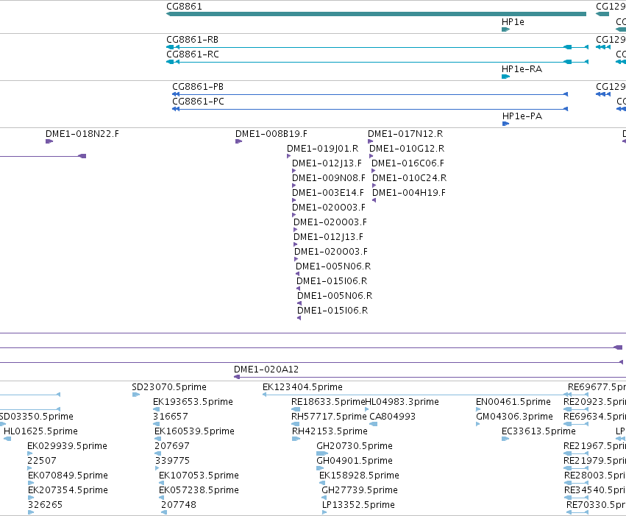Select EST EK057238.5prime

pyautogui.click(x=199, y=490)
